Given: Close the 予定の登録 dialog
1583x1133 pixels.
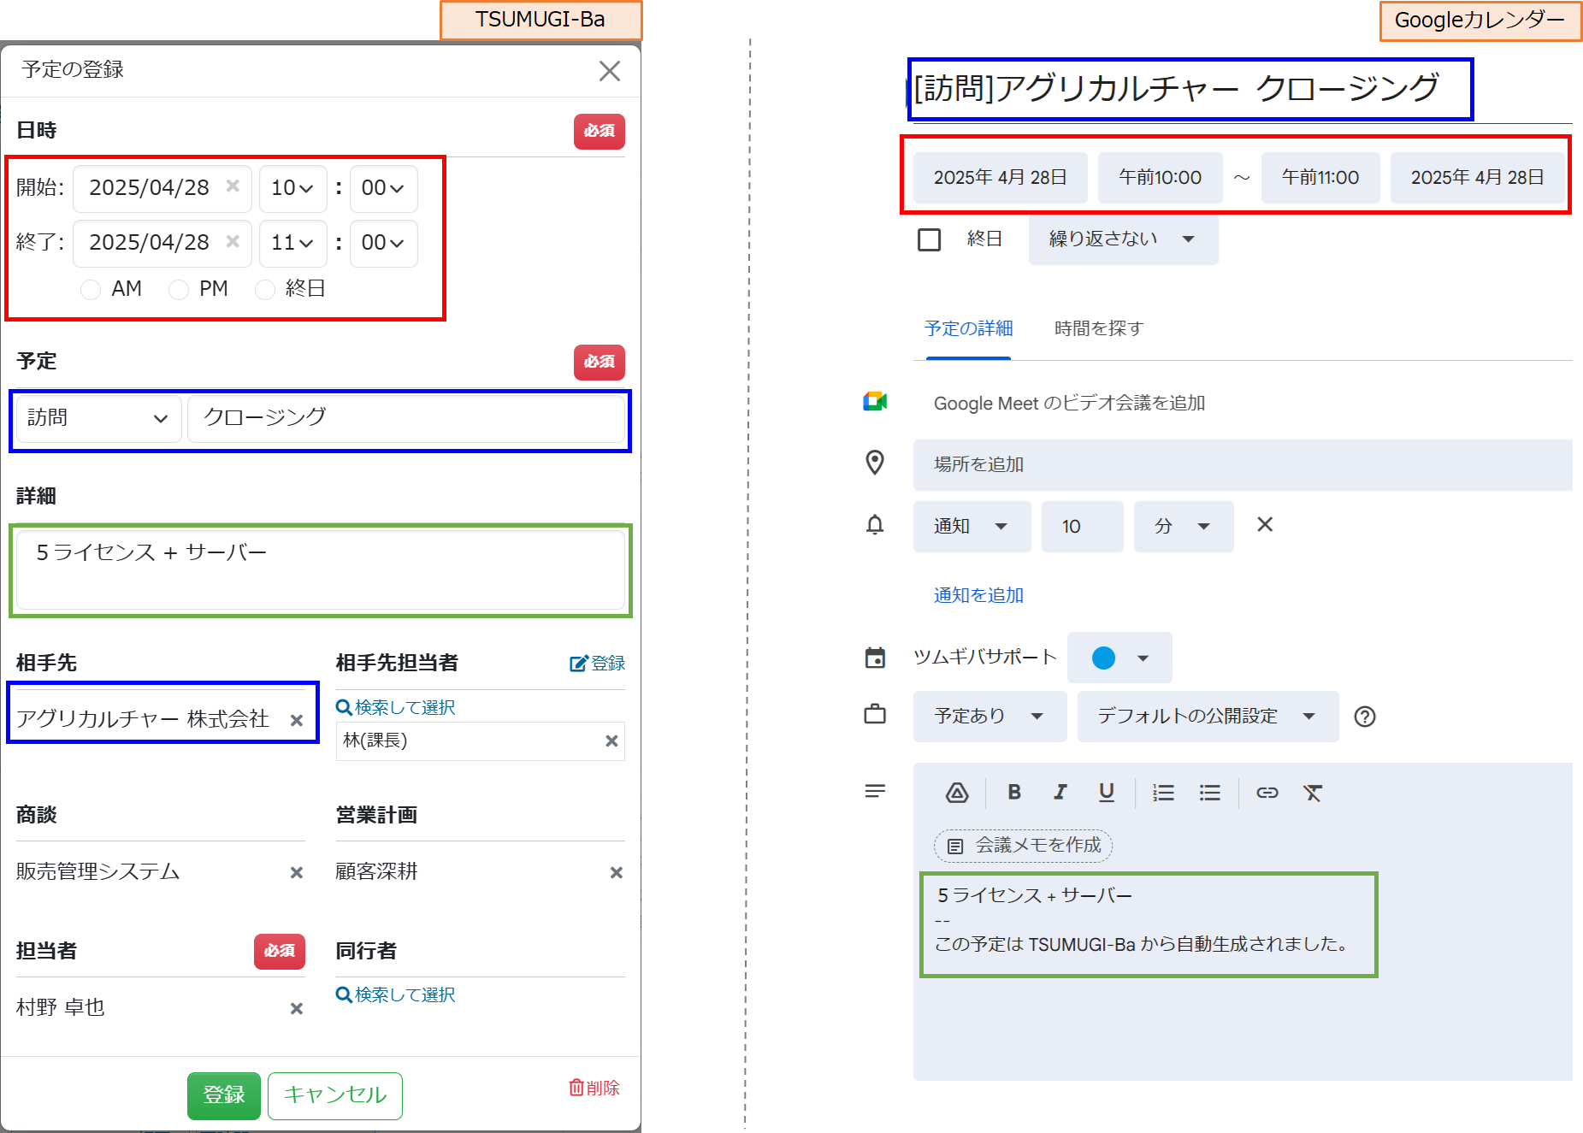Looking at the screenshot, I should click(x=610, y=71).
